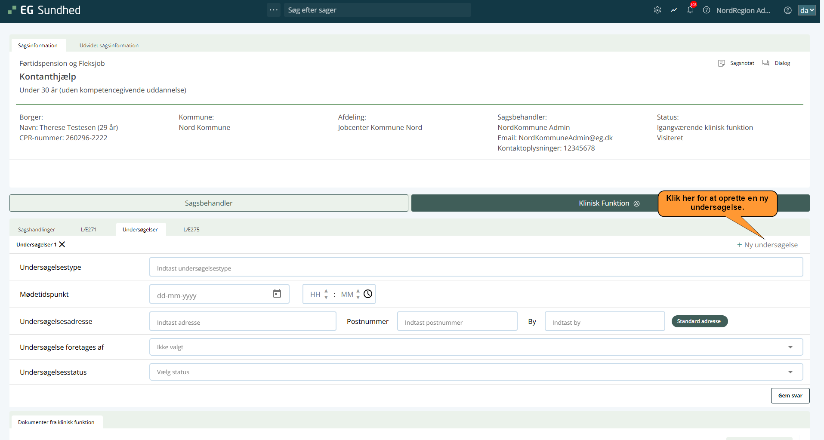Select the Sagsbehandler section button
The image size is (824, 440).
(x=209, y=203)
